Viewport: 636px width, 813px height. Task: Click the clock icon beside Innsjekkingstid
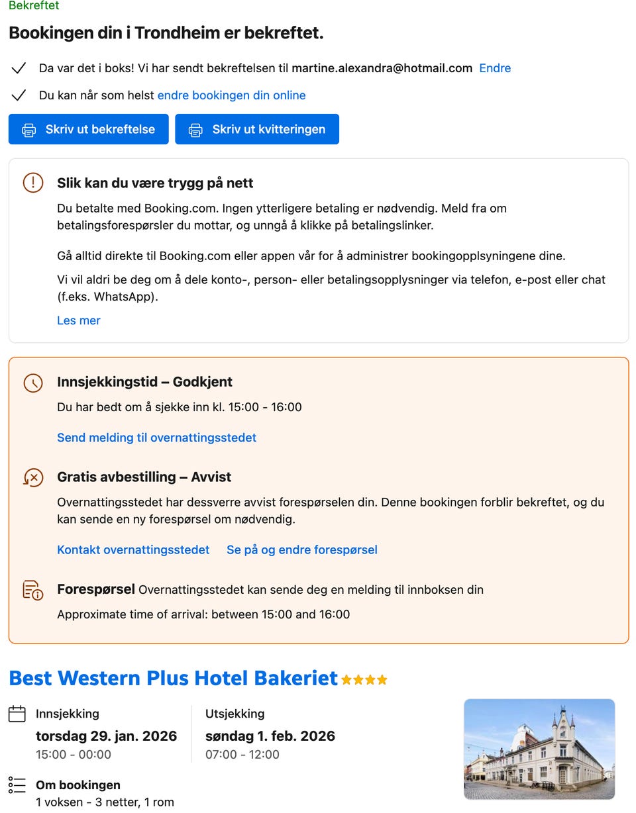(x=33, y=383)
